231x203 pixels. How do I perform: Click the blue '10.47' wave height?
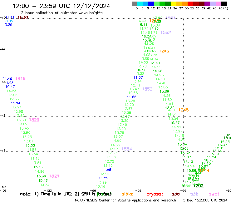click(10, 87)
